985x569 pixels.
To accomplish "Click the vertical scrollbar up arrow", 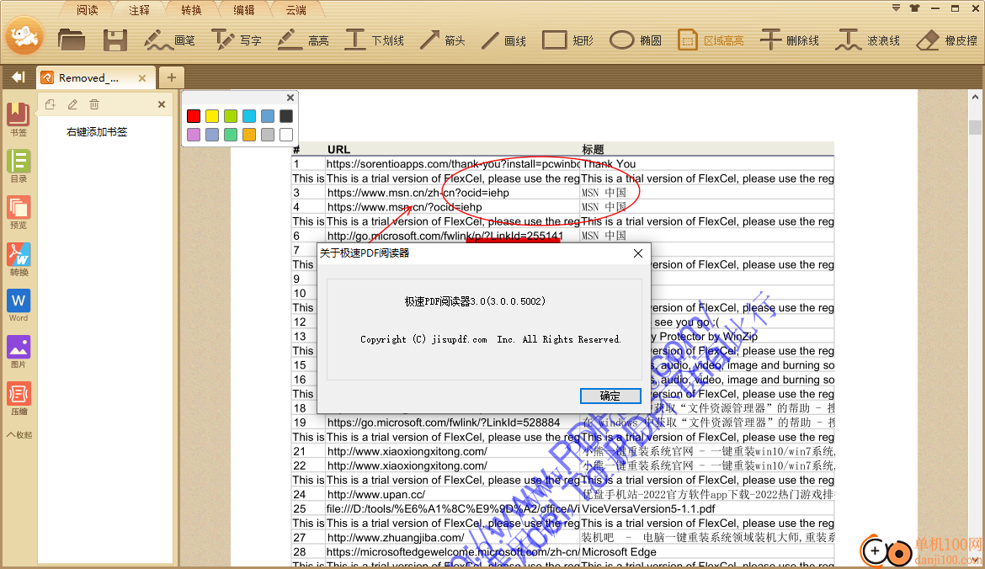I will pyautogui.click(x=975, y=98).
